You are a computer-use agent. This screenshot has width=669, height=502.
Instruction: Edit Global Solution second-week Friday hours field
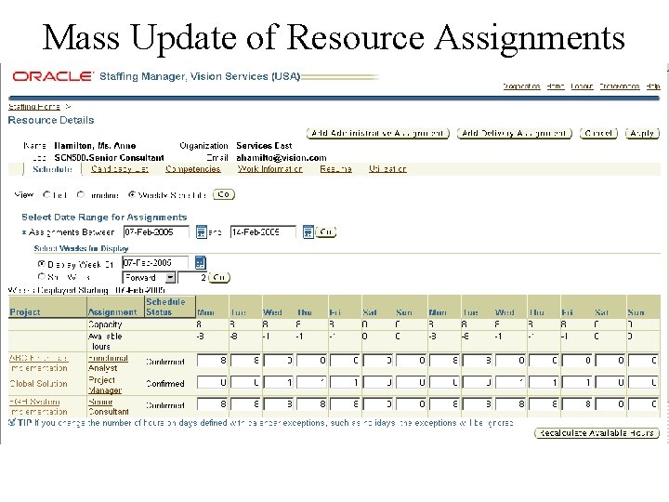[x=578, y=382]
